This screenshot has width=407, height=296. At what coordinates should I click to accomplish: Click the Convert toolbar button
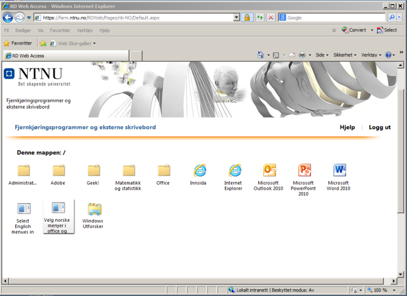tap(354, 30)
